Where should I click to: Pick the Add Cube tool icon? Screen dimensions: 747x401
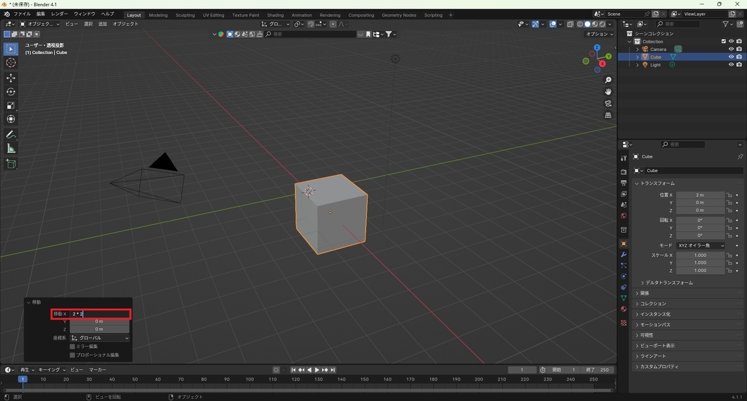pyautogui.click(x=11, y=164)
